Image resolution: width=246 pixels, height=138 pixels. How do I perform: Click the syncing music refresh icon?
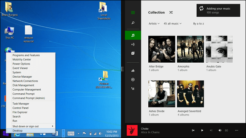tap(202, 8)
